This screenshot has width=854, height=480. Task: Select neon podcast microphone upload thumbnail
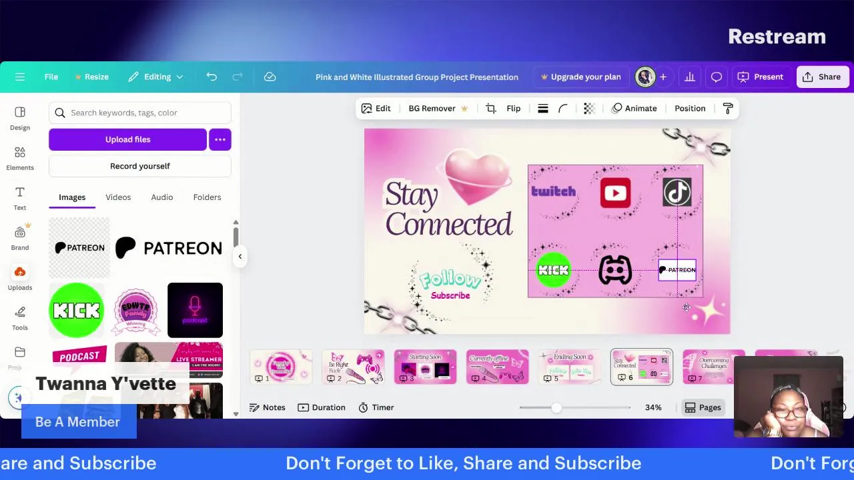point(195,310)
